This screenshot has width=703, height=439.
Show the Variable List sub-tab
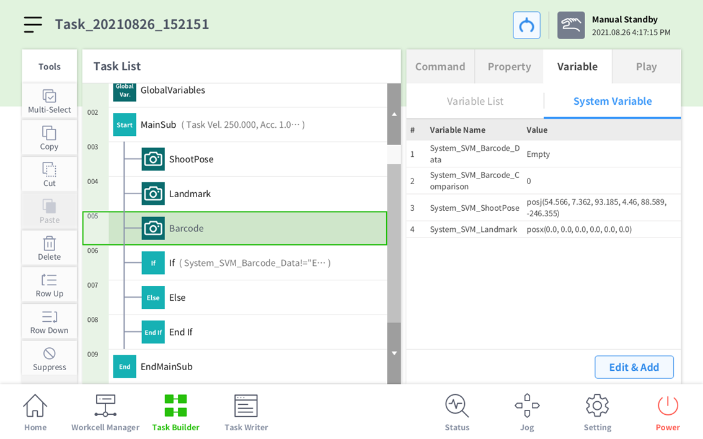(475, 101)
